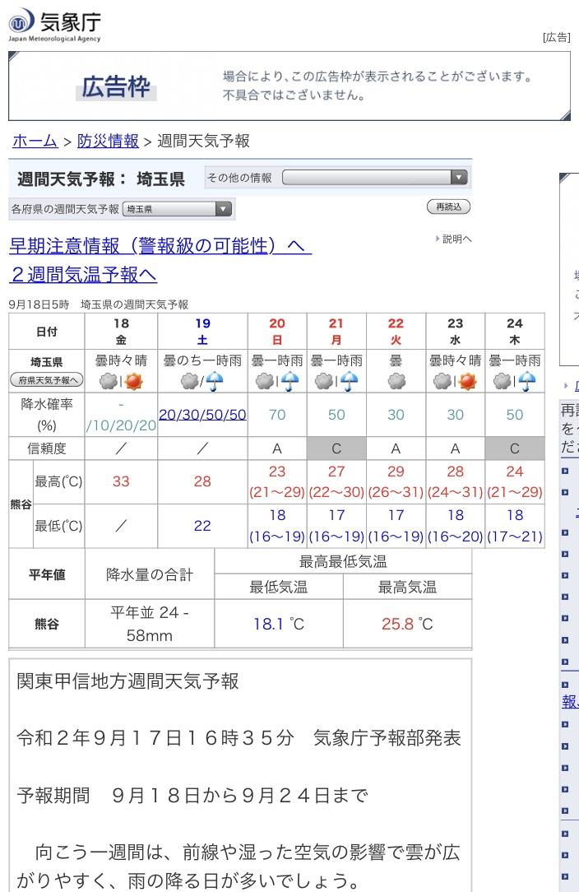The width and height of the screenshot is (579, 892).
Task: Follow the 説明へ link
Action: [x=455, y=239]
